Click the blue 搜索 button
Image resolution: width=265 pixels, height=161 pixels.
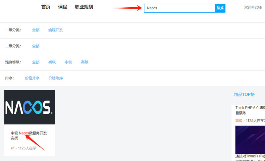click(x=220, y=8)
